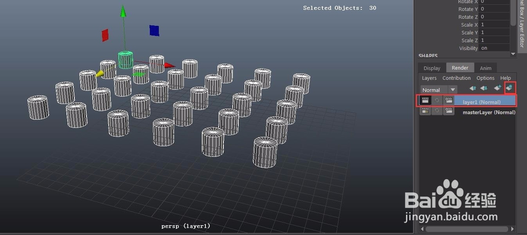Click the blue plane handle of manipulator

pos(154,30)
